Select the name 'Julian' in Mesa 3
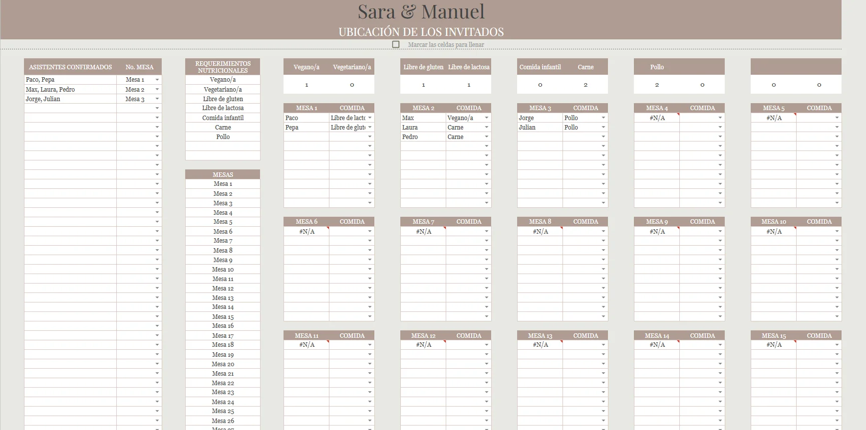 click(540, 128)
